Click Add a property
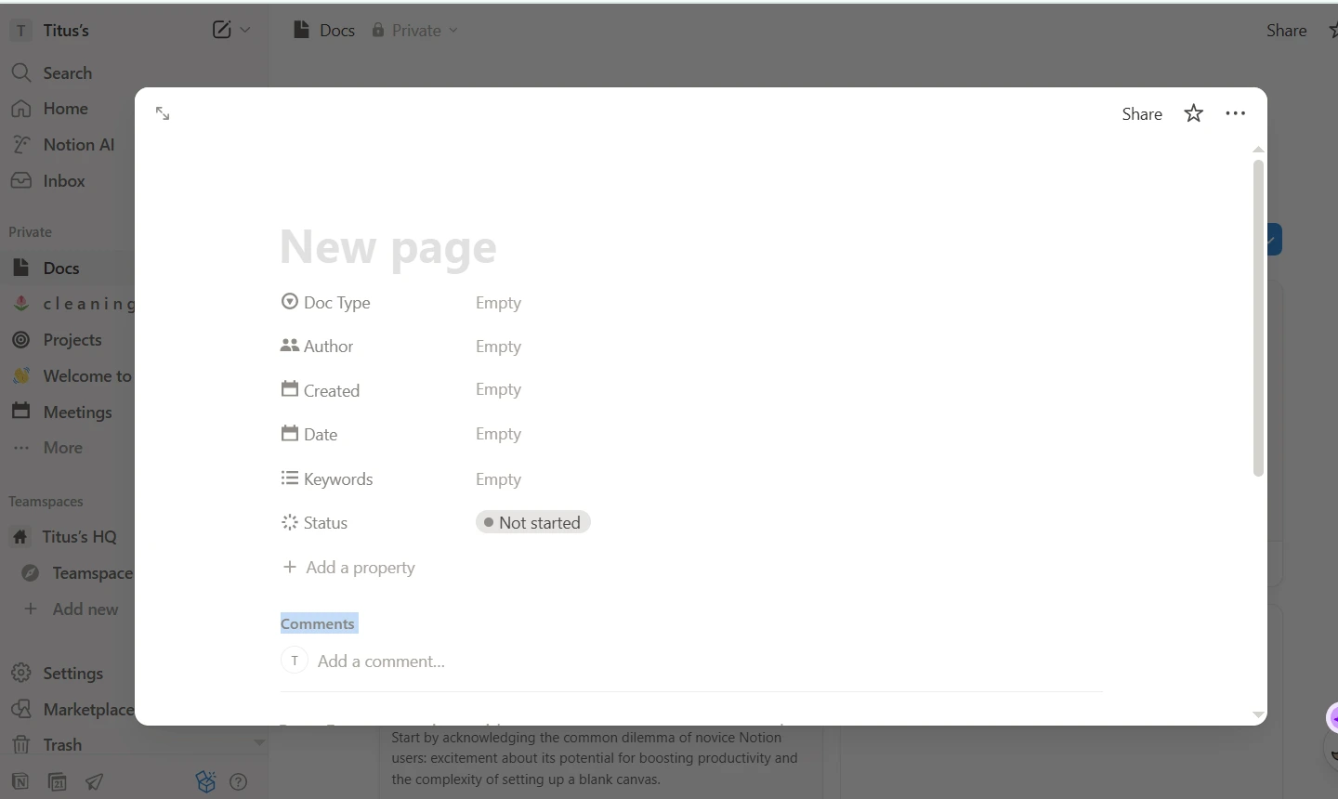 tap(348, 568)
